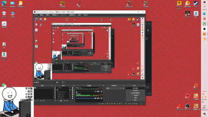Open the WPS Office desktop shortcut
Viewport: 208px width, 117px height.
click(x=179, y=107)
